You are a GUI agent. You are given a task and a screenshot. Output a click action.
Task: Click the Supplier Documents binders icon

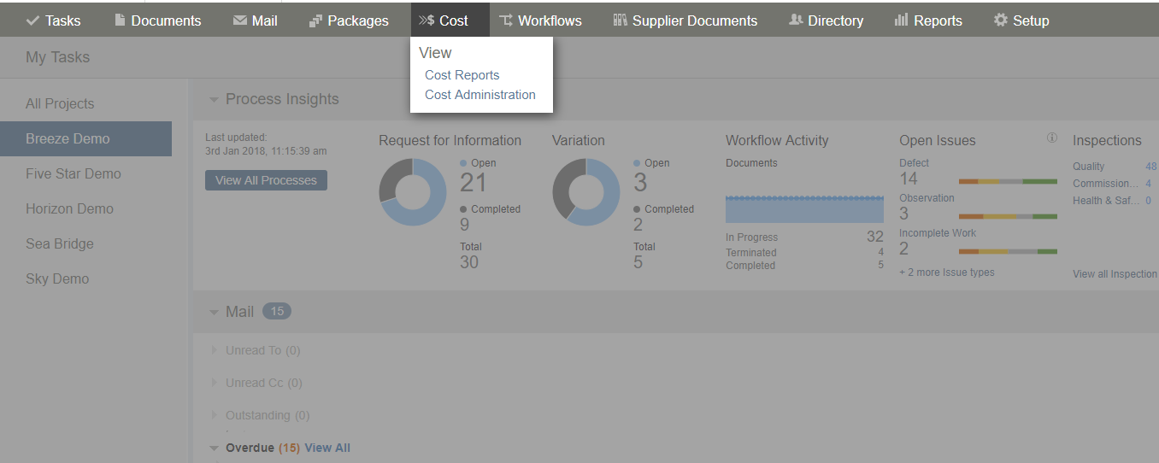pos(621,20)
